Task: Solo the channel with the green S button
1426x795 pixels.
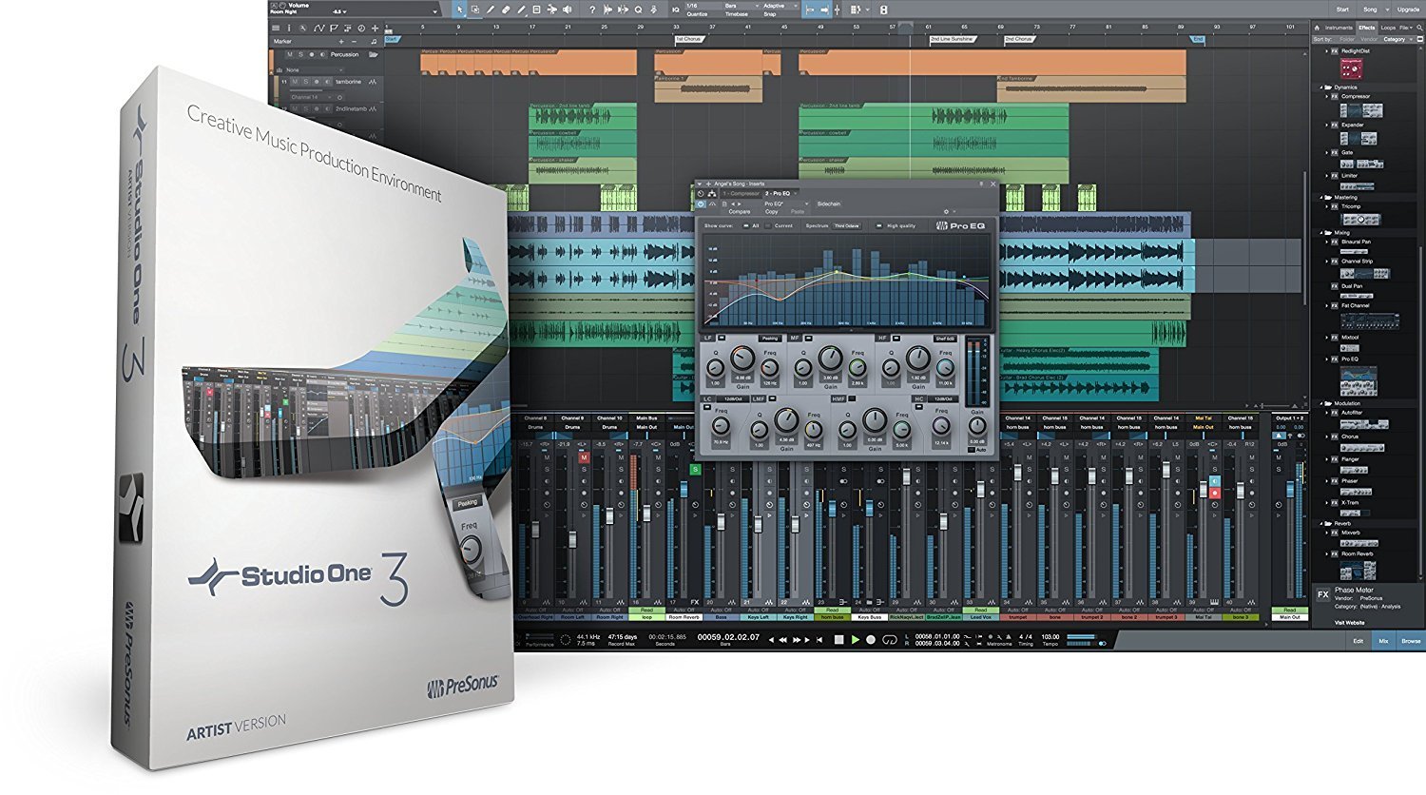Action: [x=695, y=471]
